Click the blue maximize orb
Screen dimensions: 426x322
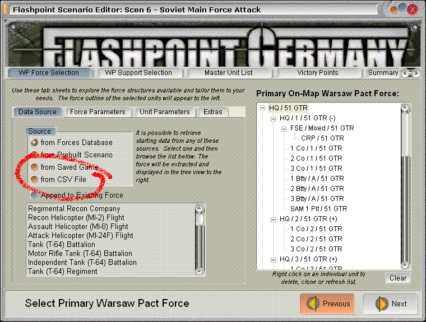pos(402,8)
